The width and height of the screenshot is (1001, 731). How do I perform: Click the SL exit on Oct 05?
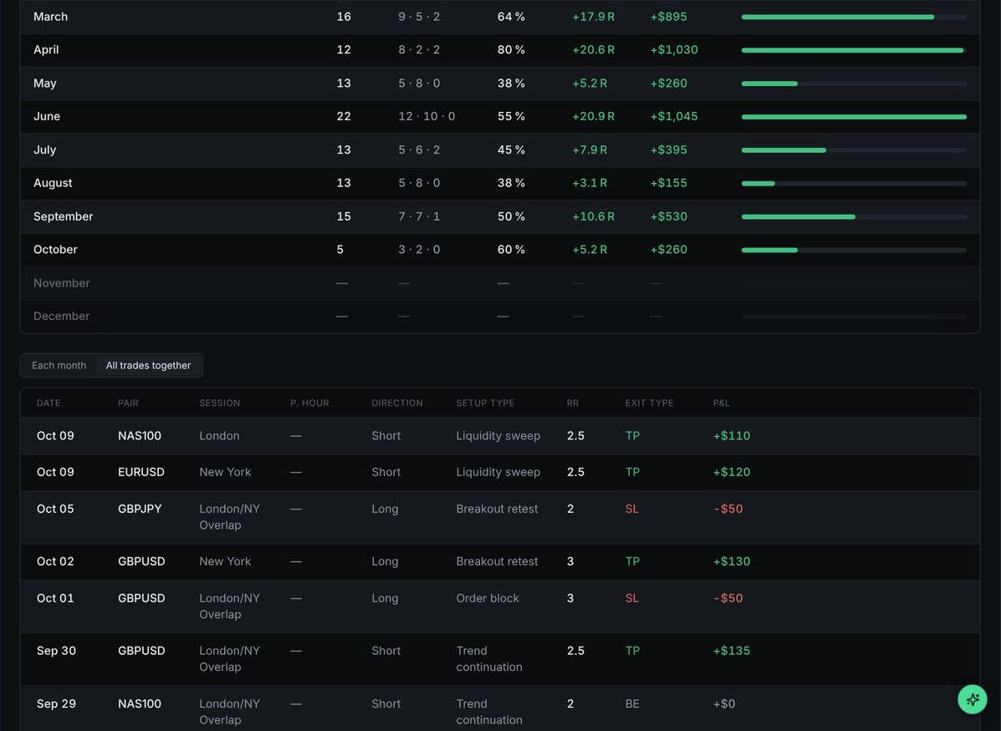(x=632, y=509)
